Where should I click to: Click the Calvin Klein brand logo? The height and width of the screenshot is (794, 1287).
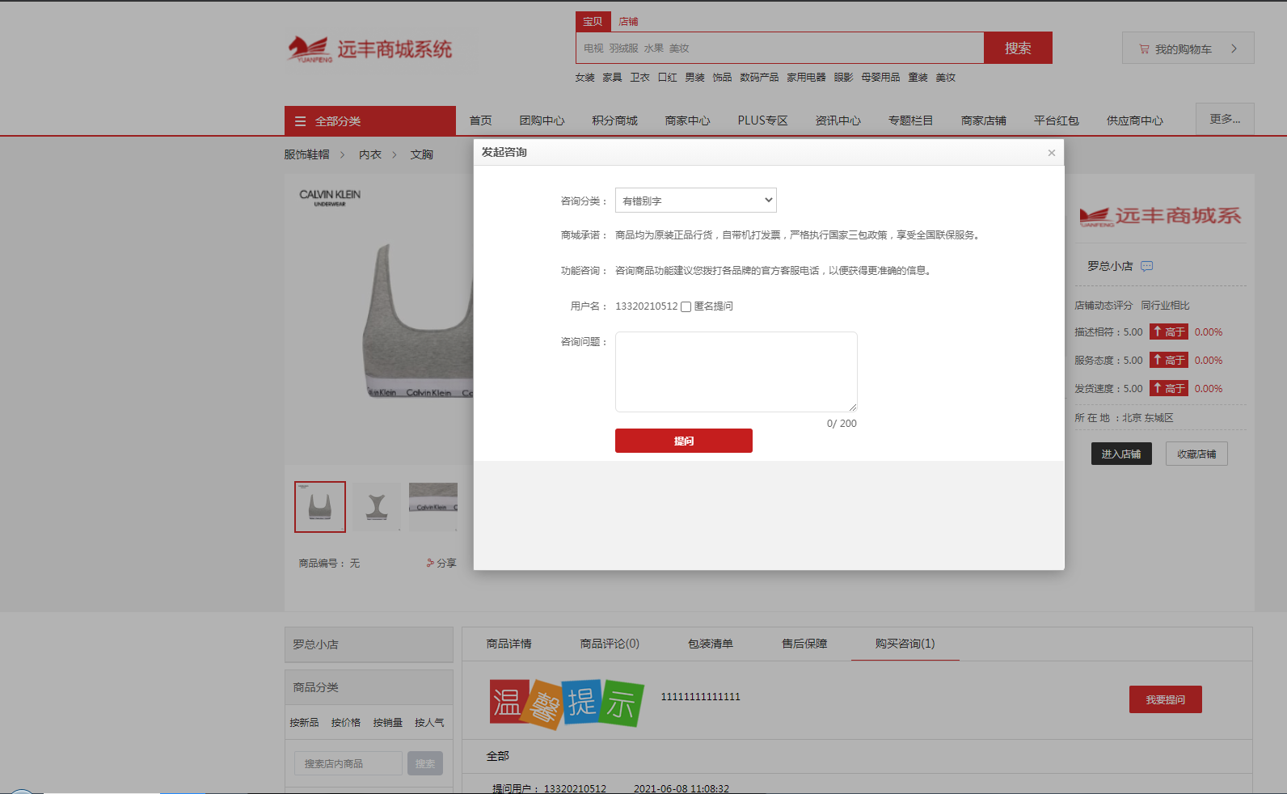(330, 197)
